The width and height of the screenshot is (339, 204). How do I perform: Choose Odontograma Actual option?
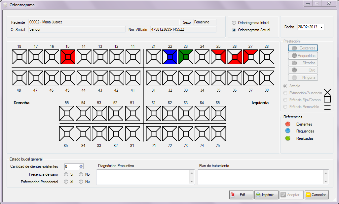coord(234,30)
